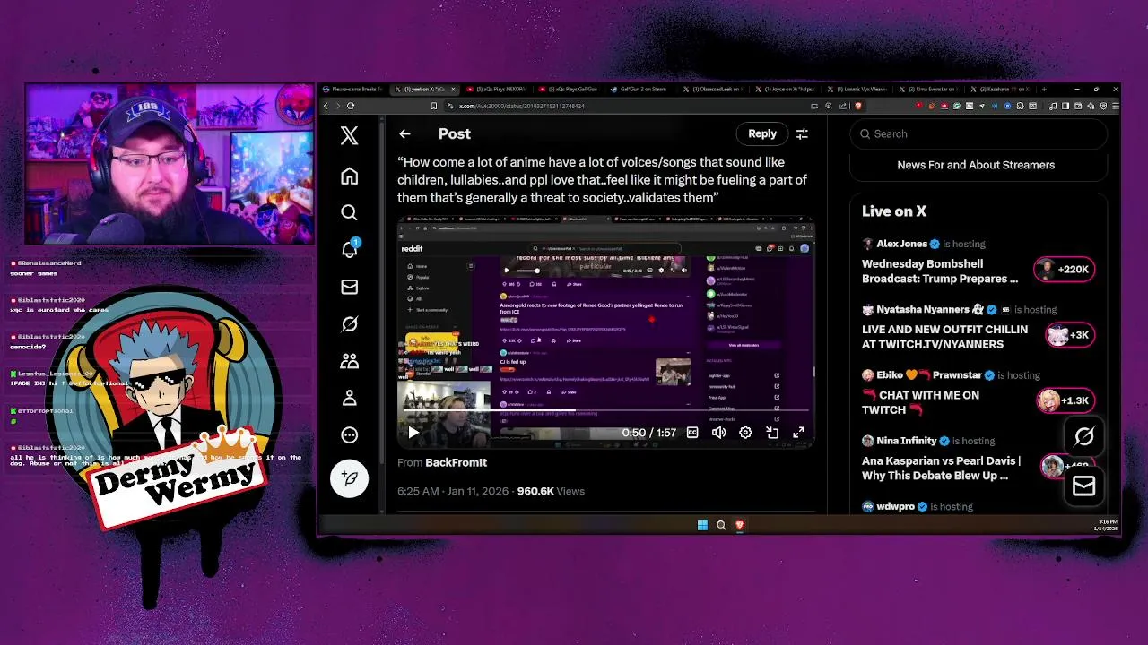
Task: Switch to xQc Plays NIKOPA tab
Action: [498, 89]
